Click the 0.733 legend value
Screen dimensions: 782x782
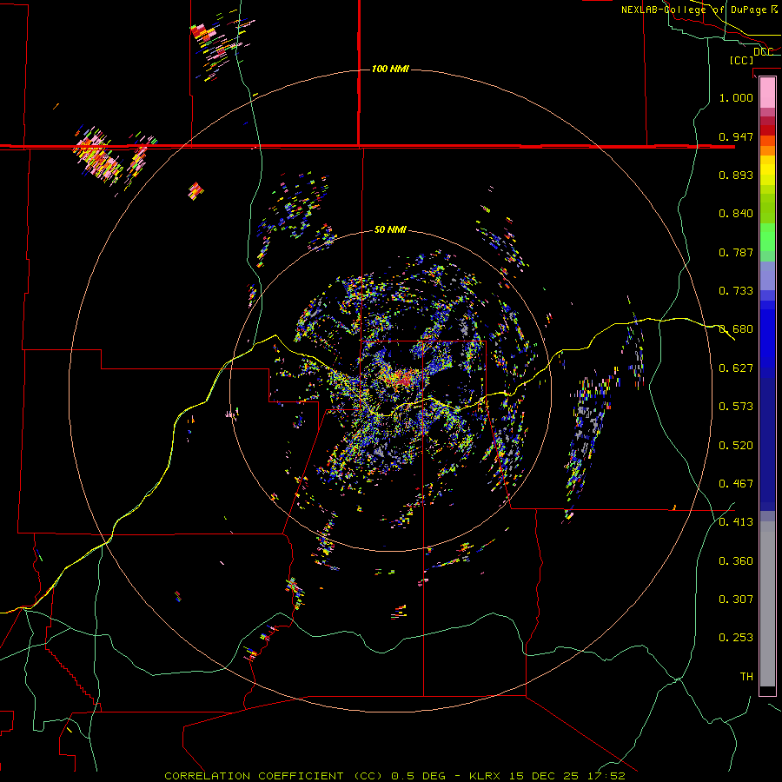point(736,291)
